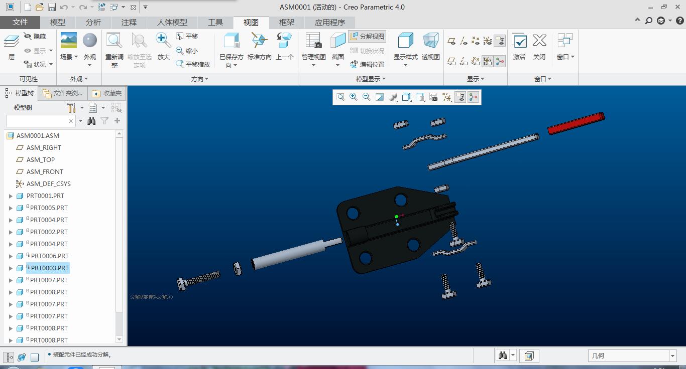Toggle plane display in ribbon Show group

click(451, 41)
